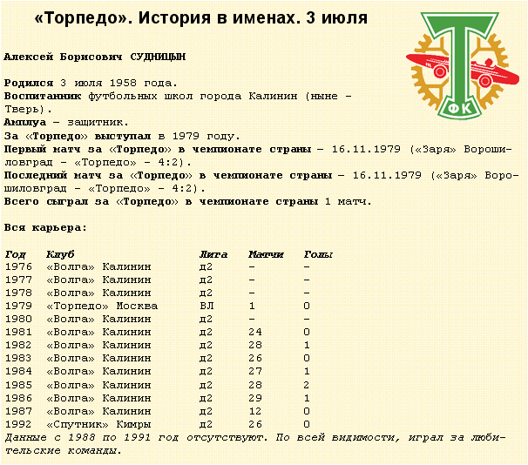
Task: Select year cell "1992"
Action: point(18,424)
